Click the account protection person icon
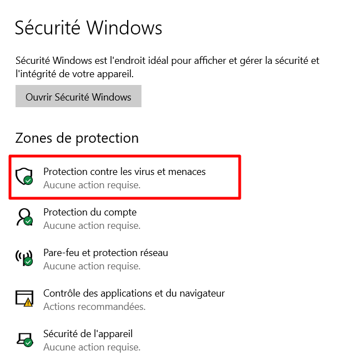 (23, 217)
